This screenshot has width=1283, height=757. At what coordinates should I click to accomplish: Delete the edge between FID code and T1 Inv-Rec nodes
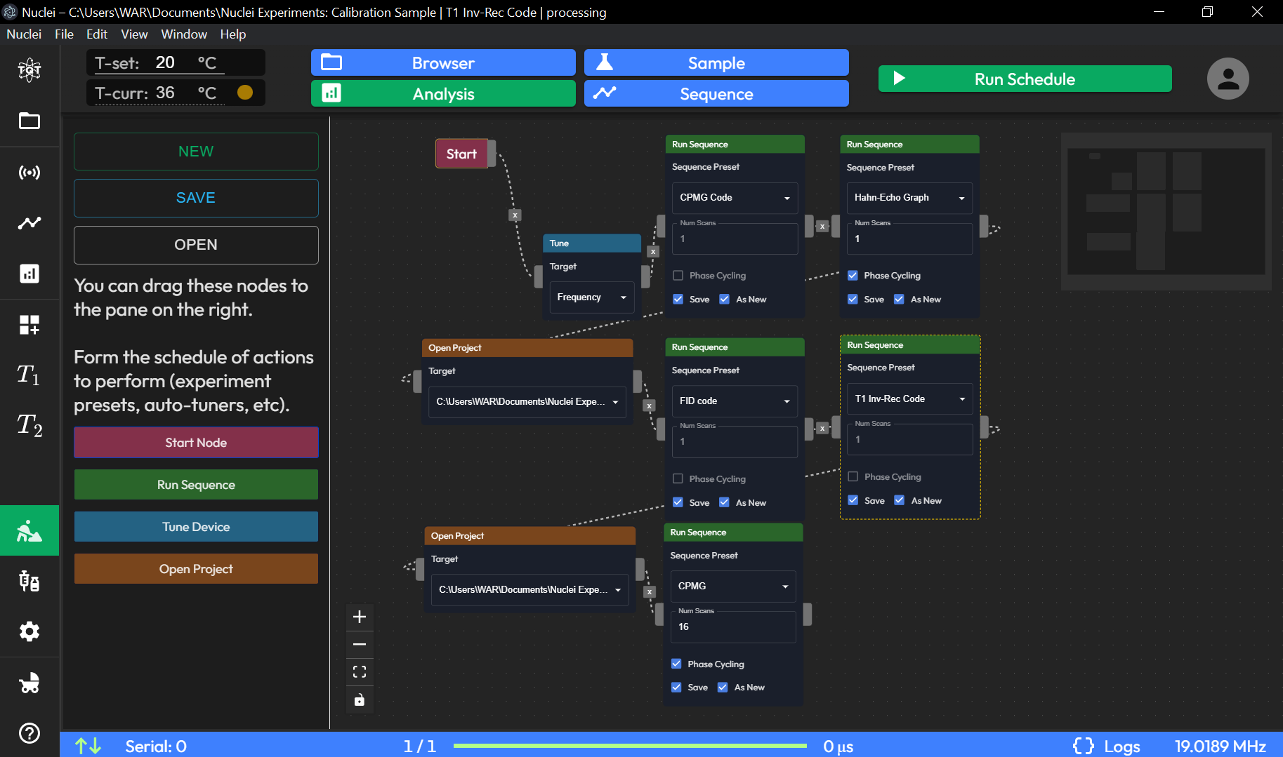click(822, 428)
